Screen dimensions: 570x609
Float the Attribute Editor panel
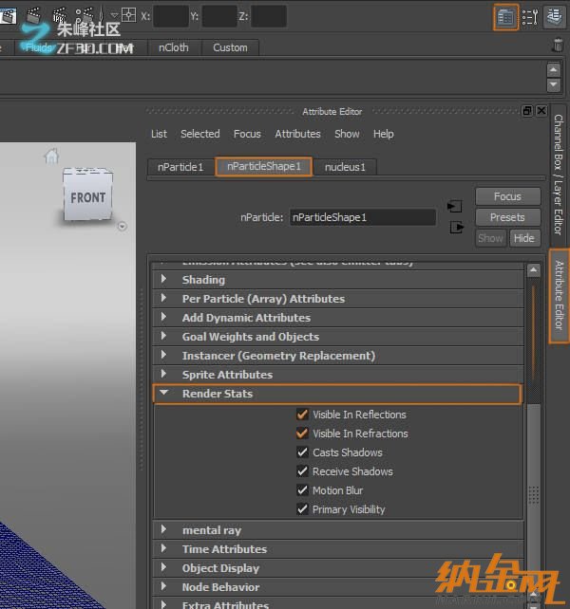click(527, 111)
